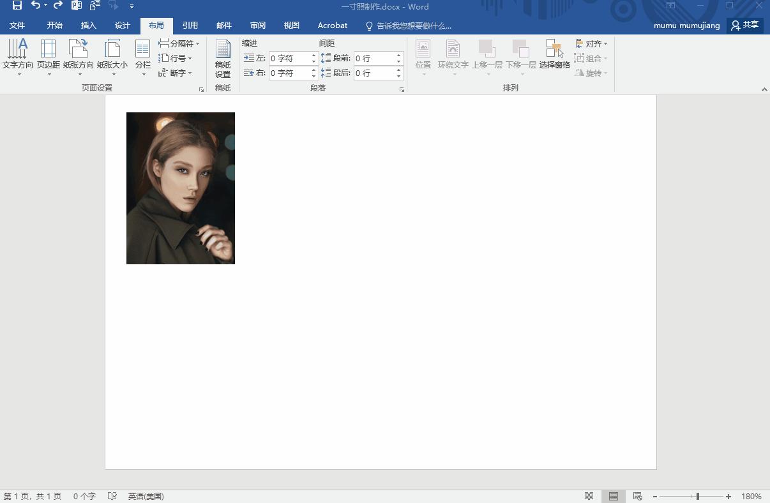This screenshot has width=770, height=503.
Task: Switch to Web Layout view in status bar
Action: [x=637, y=496]
